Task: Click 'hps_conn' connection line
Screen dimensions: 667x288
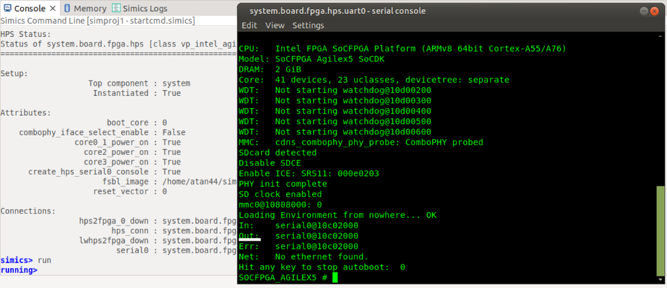Action: click(x=174, y=230)
